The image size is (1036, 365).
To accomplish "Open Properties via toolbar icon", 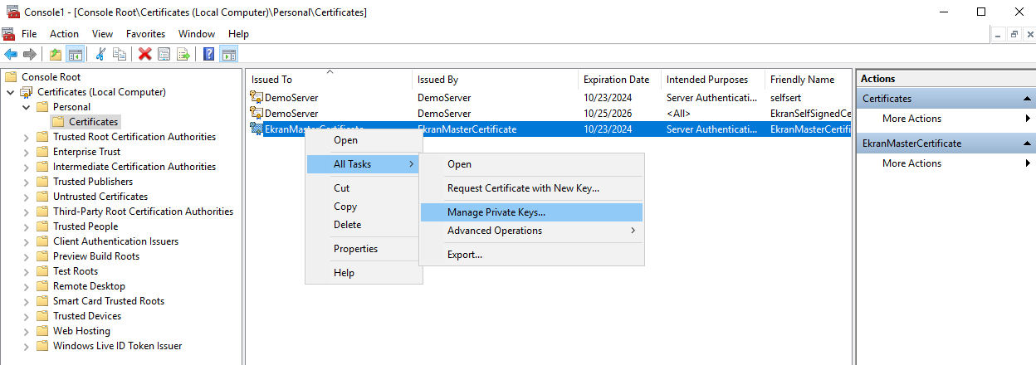I will coord(164,55).
